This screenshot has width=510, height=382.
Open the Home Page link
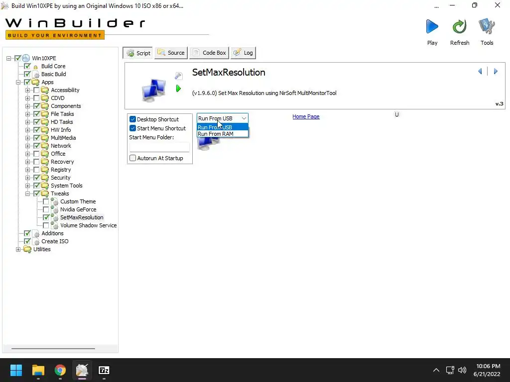click(306, 116)
